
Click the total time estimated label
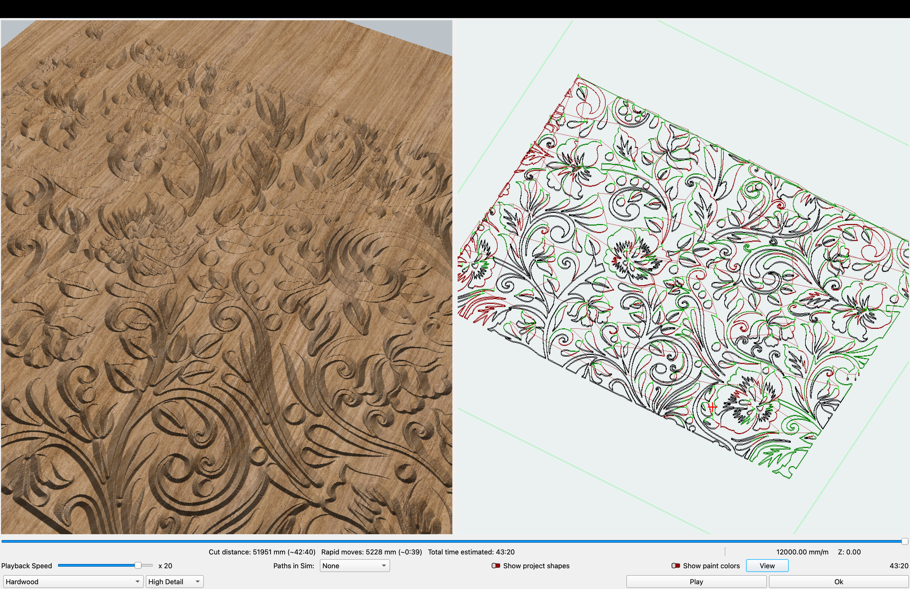pyautogui.click(x=471, y=552)
